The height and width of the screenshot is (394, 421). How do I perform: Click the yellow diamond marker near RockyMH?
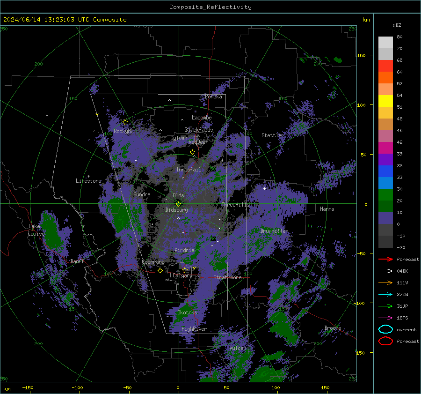coord(125,122)
